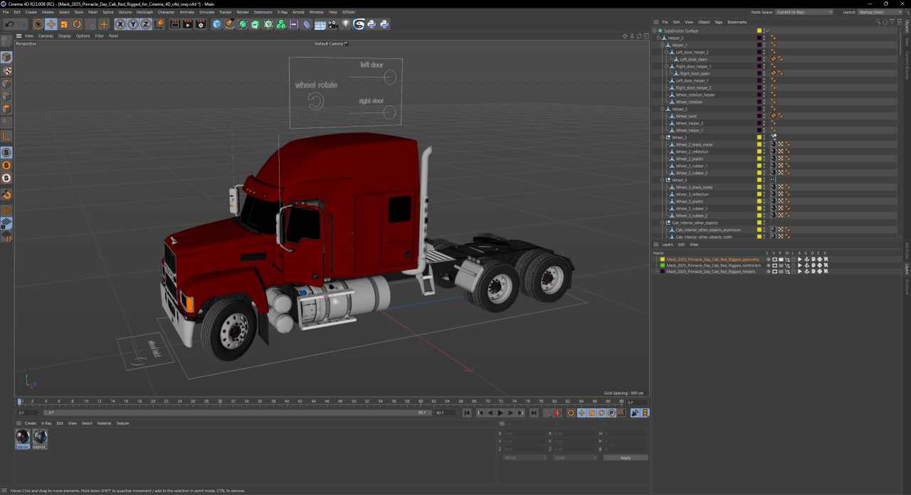Collapse the Right_door_helper_1 node
911x495 pixels.
pyautogui.click(x=666, y=66)
